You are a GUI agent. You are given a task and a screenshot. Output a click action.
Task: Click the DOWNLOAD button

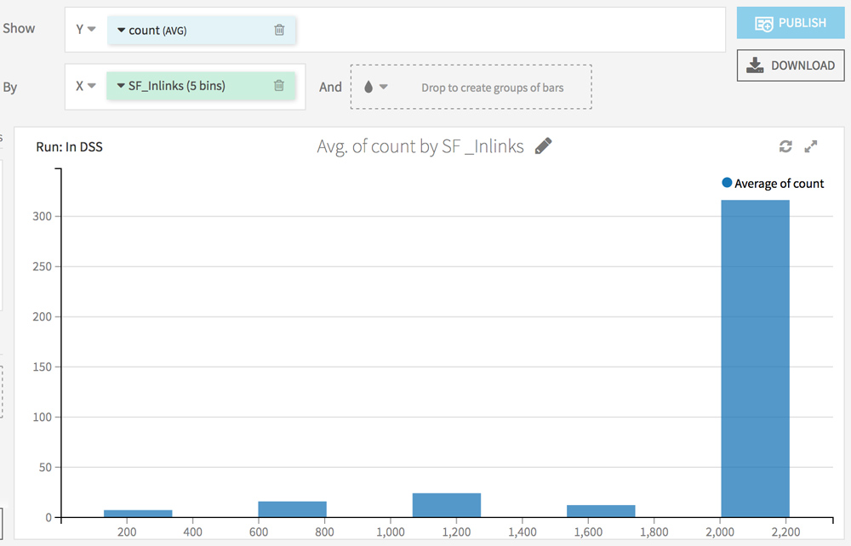[x=791, y=65]
